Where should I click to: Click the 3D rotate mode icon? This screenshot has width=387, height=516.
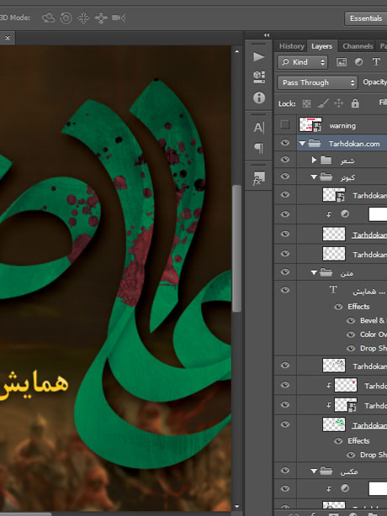pyautogui.click(x=48, y=18)
